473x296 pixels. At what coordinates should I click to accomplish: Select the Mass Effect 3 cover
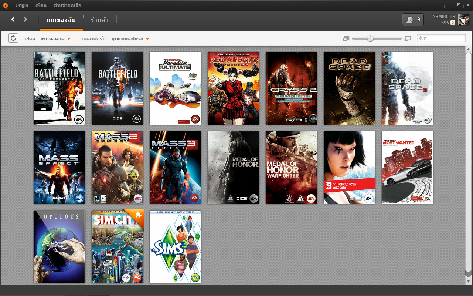176,168
